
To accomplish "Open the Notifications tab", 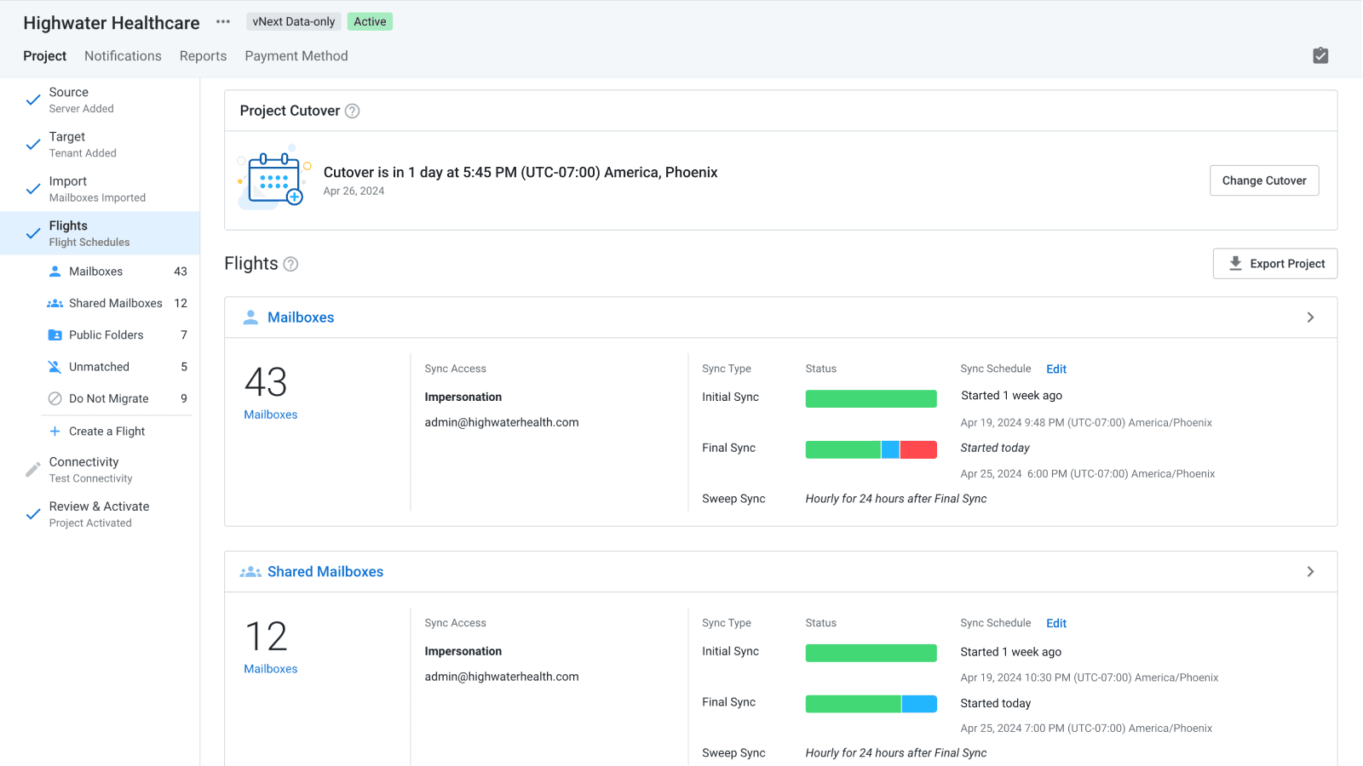I will (123, 56).
